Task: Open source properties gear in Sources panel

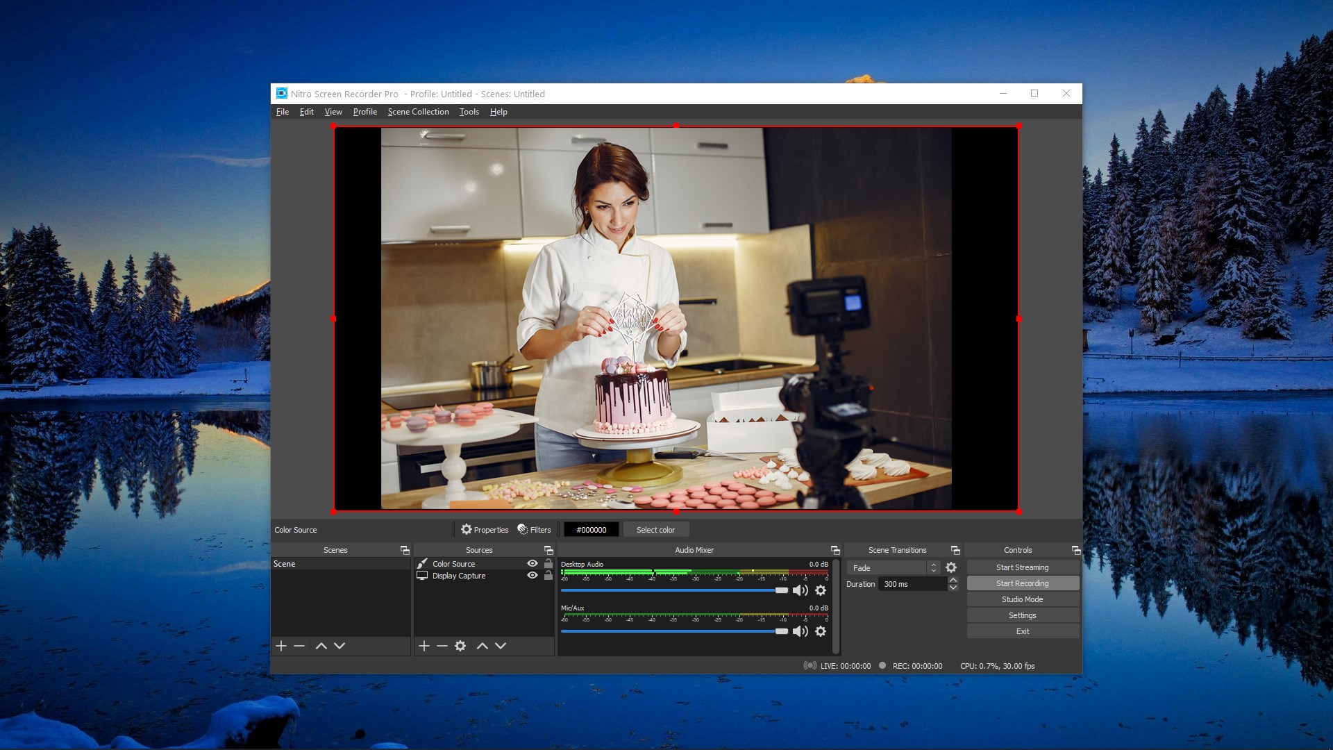Action: tap(460, 646)
